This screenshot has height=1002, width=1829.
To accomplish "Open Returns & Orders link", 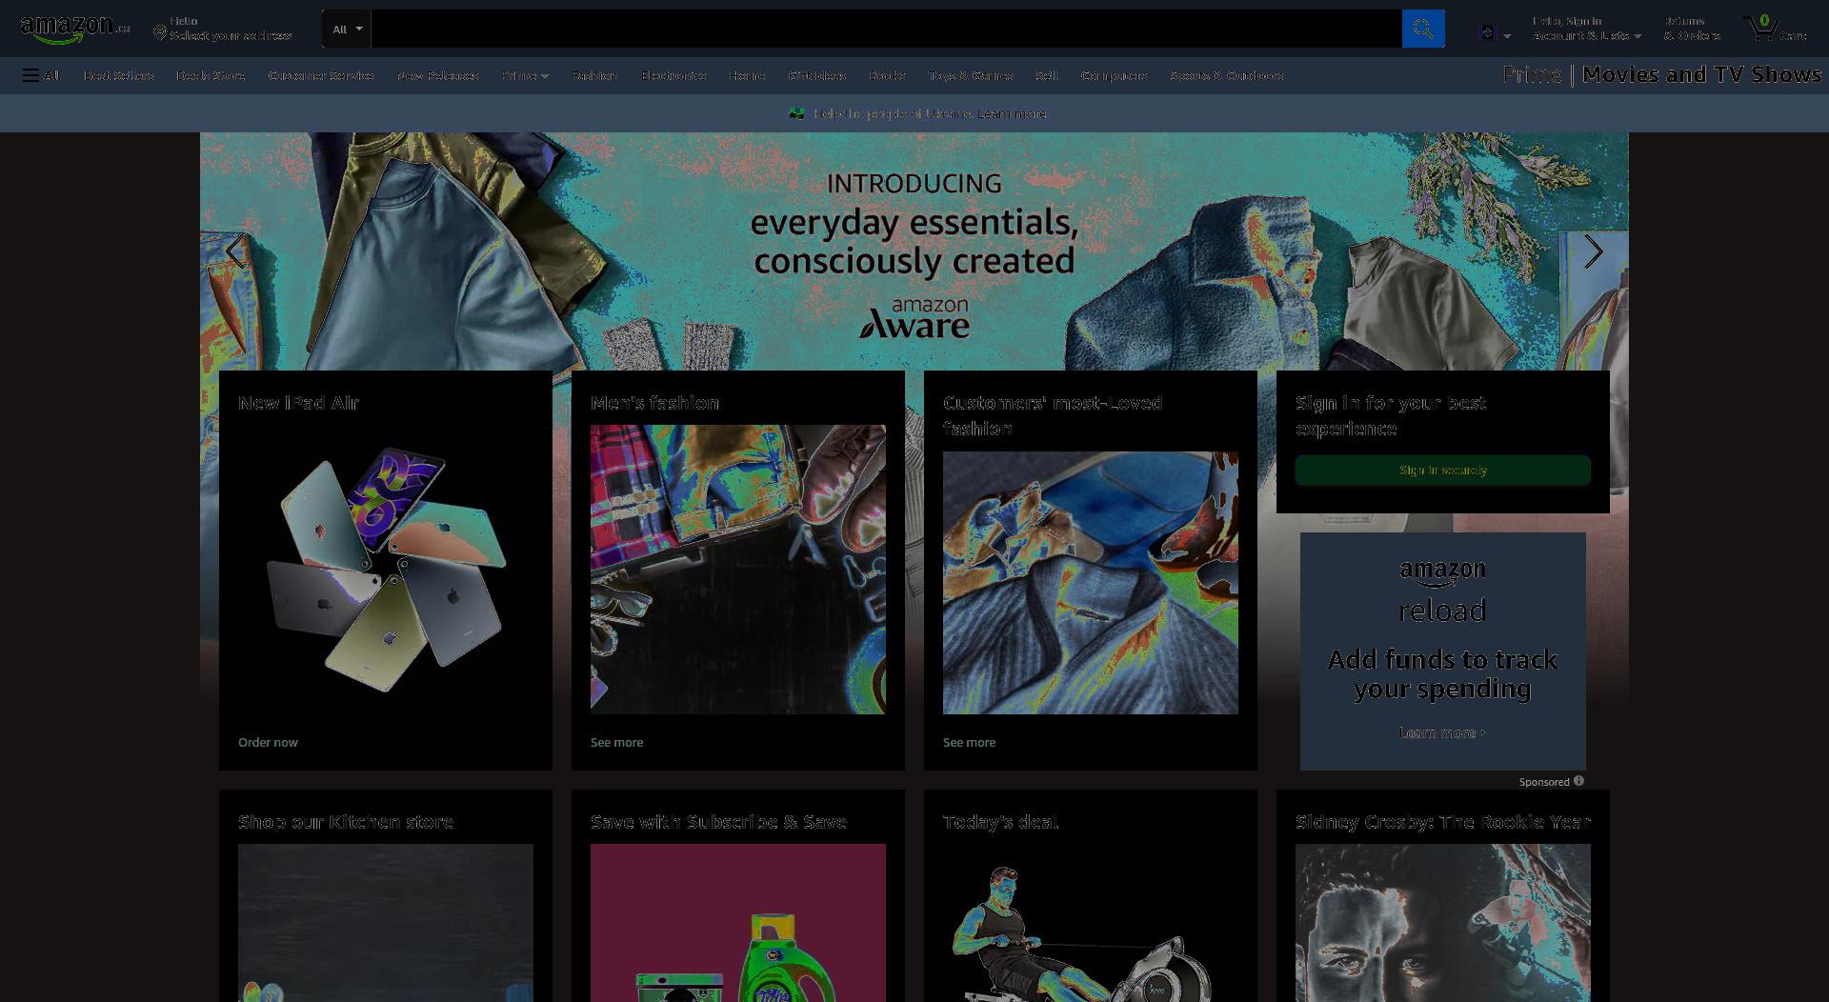I will tap(1692, 29).
